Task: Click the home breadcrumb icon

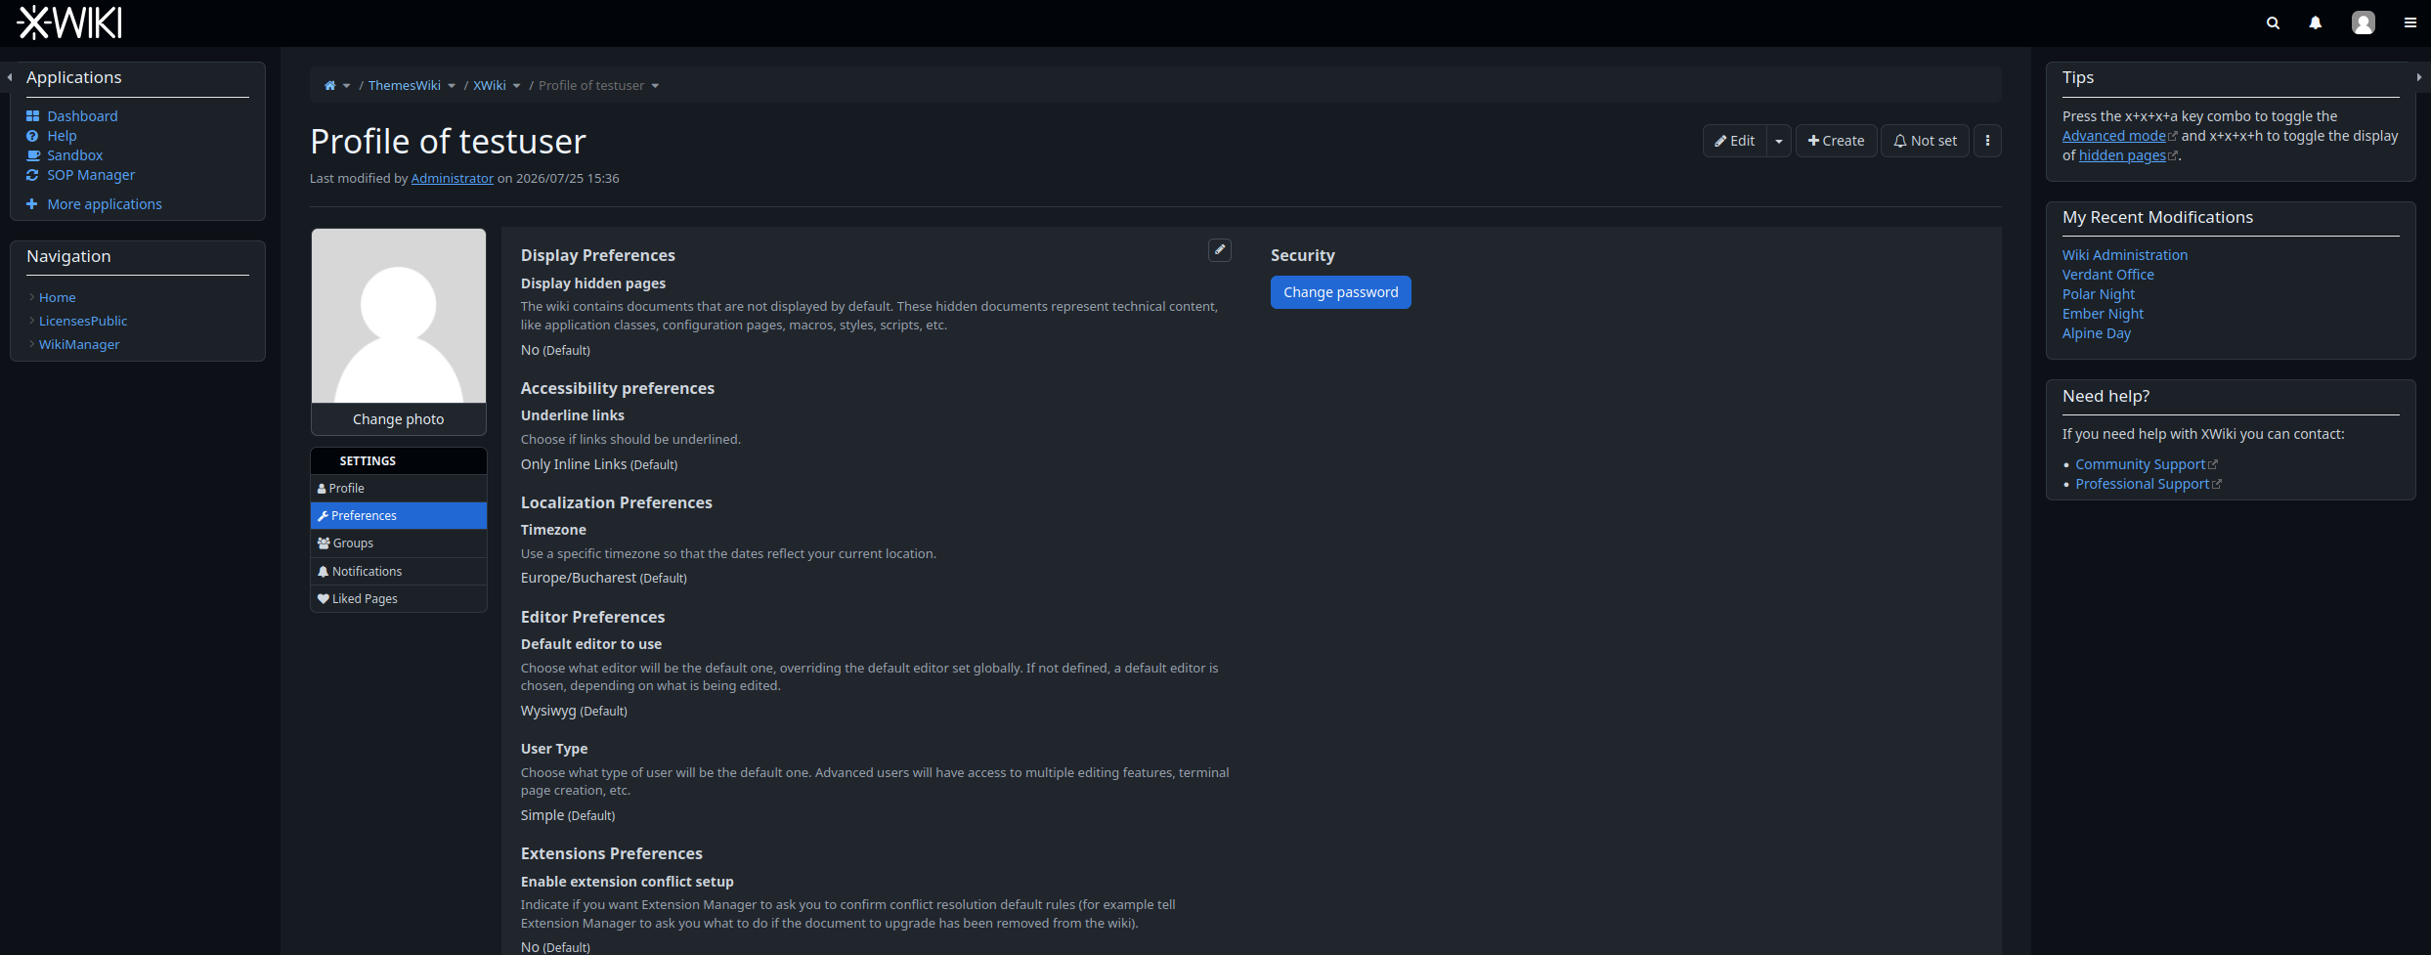Action: coord(330,86)
